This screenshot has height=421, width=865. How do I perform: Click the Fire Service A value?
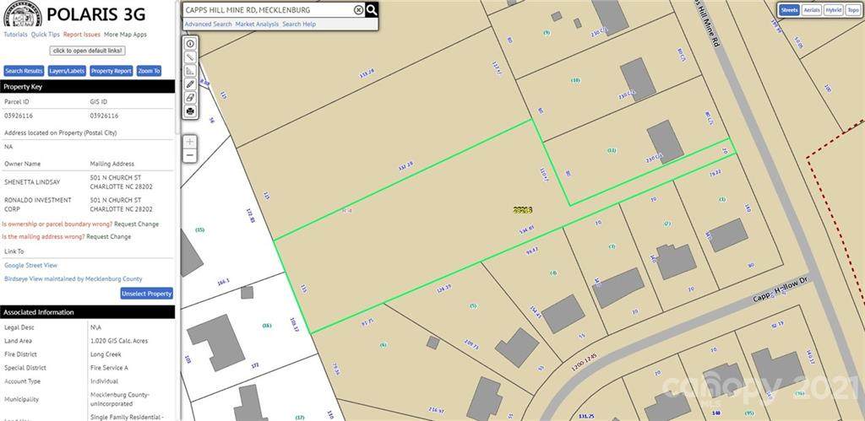(x=106, y=368)
